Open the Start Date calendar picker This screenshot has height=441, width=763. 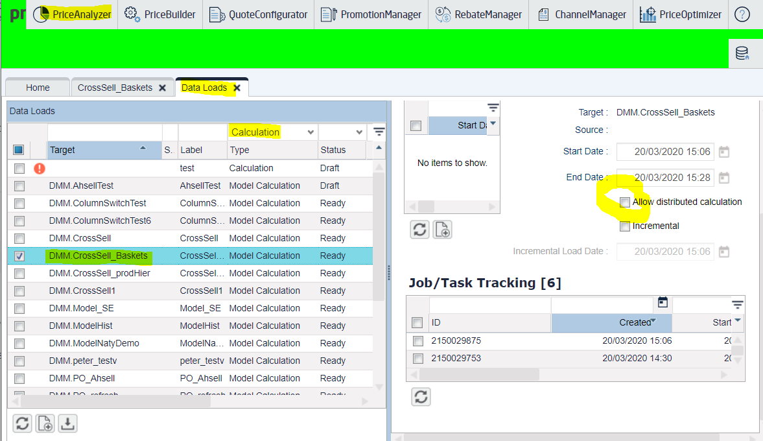(724, 152)
